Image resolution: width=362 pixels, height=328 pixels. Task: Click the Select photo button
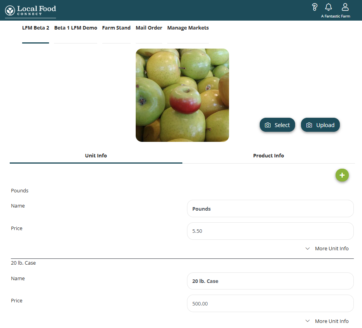[x=277, y=125]
